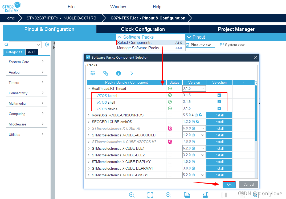Open the search combo box dropdown arrow

point(39,45)
